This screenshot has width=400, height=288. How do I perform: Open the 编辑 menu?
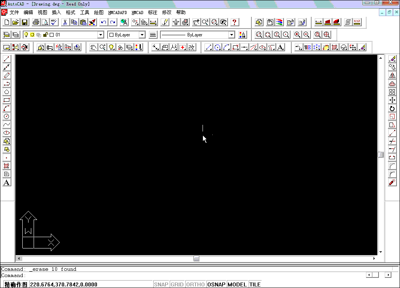pos(28,13)
